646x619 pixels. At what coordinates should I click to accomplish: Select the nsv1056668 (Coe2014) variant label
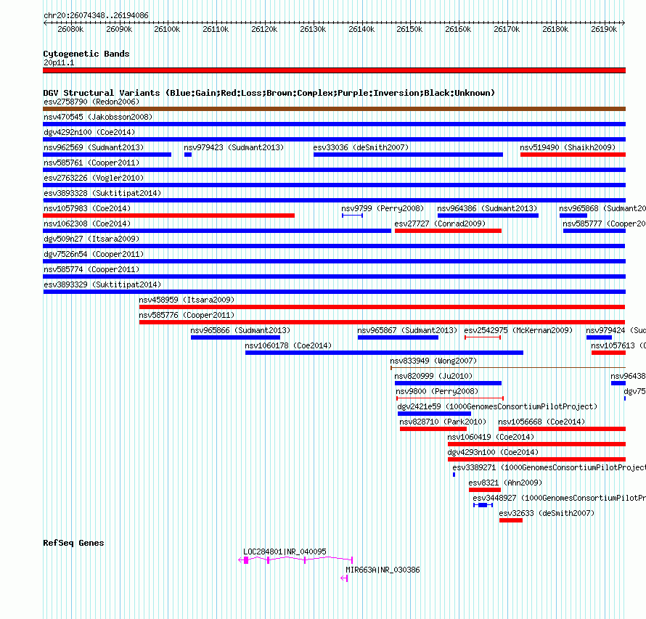(x=541, y=422)
